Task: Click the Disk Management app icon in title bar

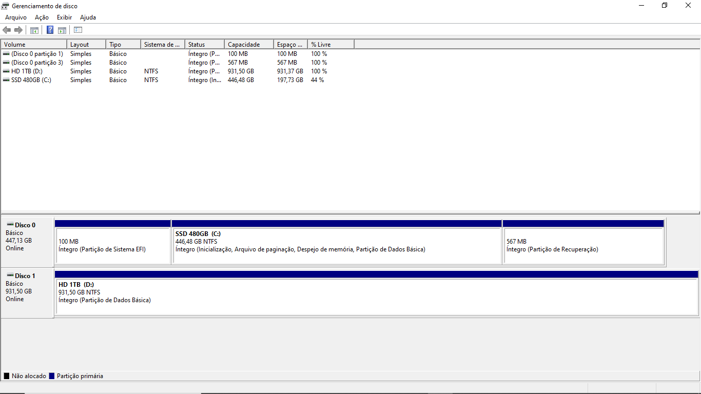Action: tap(5, 6)
